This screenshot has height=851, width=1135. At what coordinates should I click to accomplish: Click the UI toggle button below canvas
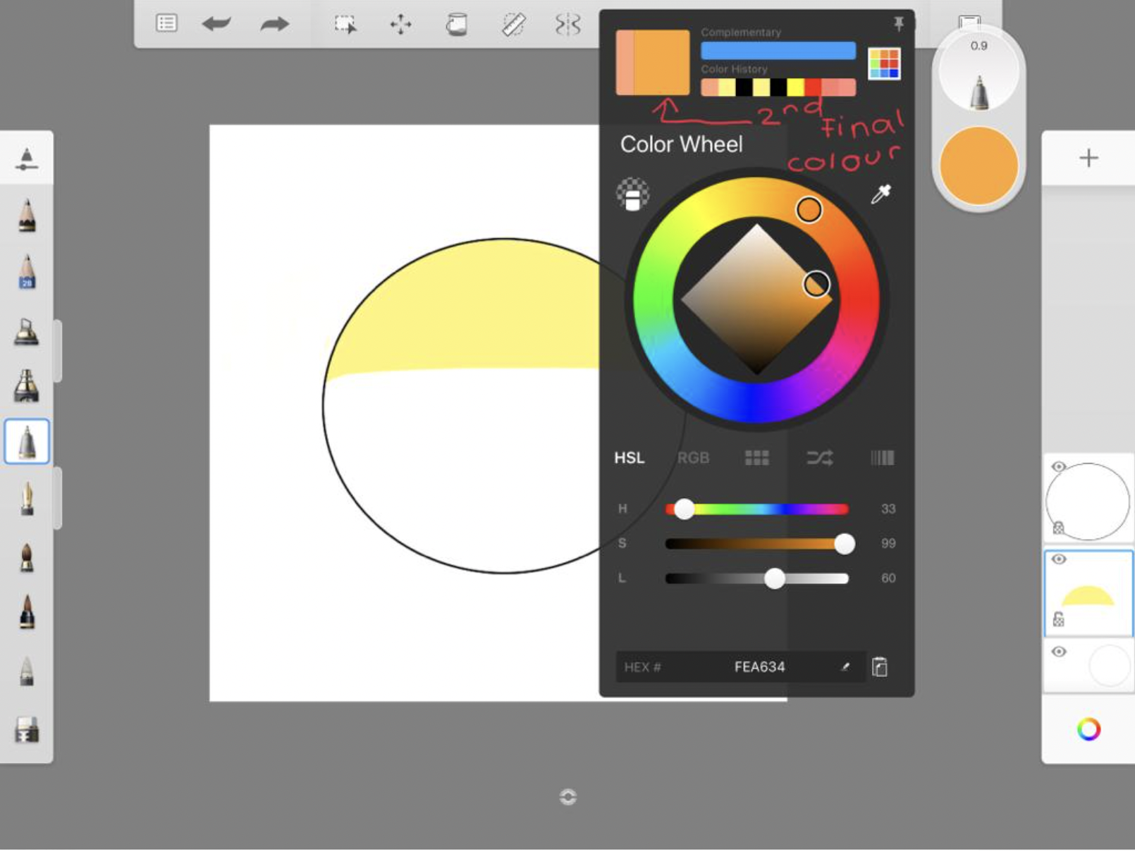[x=567, y=797]
